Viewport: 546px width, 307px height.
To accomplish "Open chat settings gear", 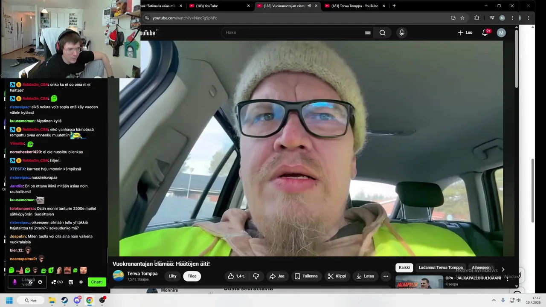I will 81,282.
